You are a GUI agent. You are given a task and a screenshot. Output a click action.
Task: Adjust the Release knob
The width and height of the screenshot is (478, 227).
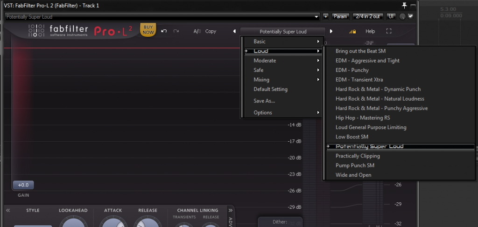[x=148, y=221]
